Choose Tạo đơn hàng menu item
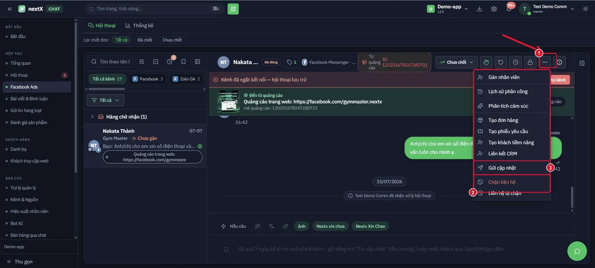This screenshot has width=595, height=268. 512,120
